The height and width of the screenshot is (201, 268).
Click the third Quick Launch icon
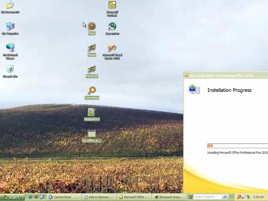(x=42, y=197)
